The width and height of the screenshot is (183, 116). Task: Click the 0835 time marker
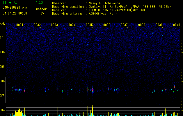(89, 25)
